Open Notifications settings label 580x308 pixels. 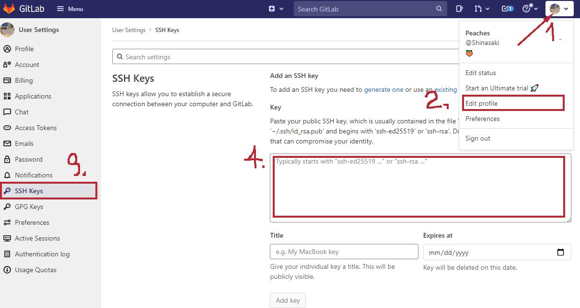click(34, 175)
